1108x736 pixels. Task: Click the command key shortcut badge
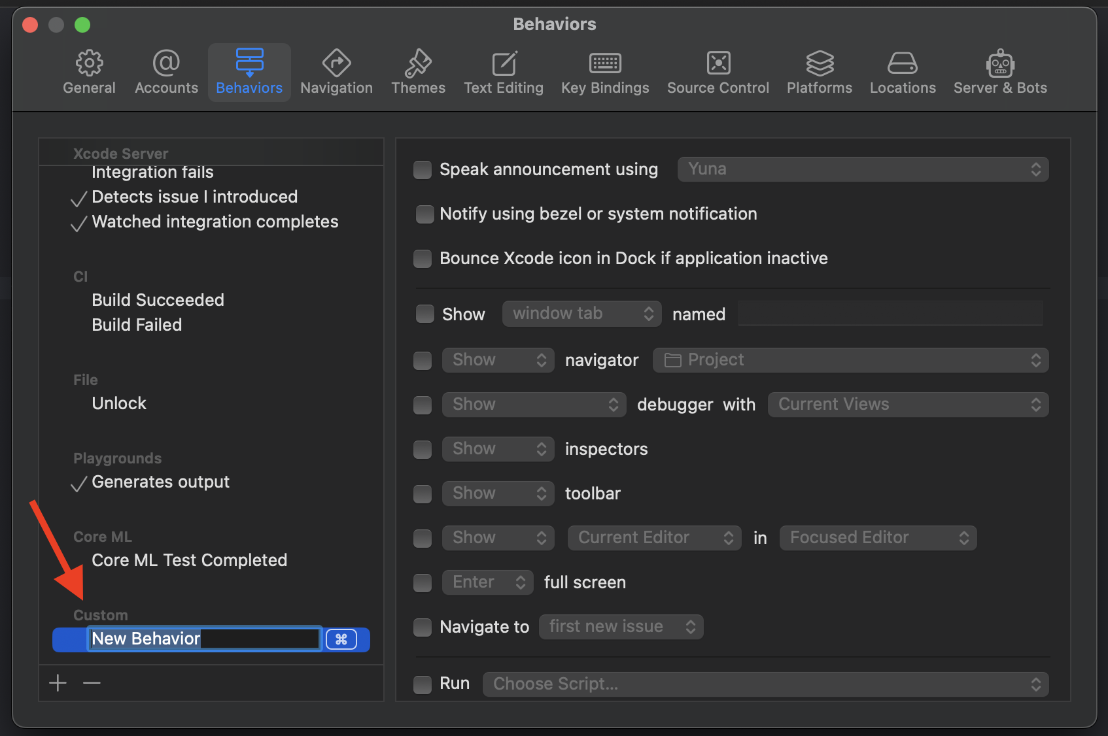point(341,639)
